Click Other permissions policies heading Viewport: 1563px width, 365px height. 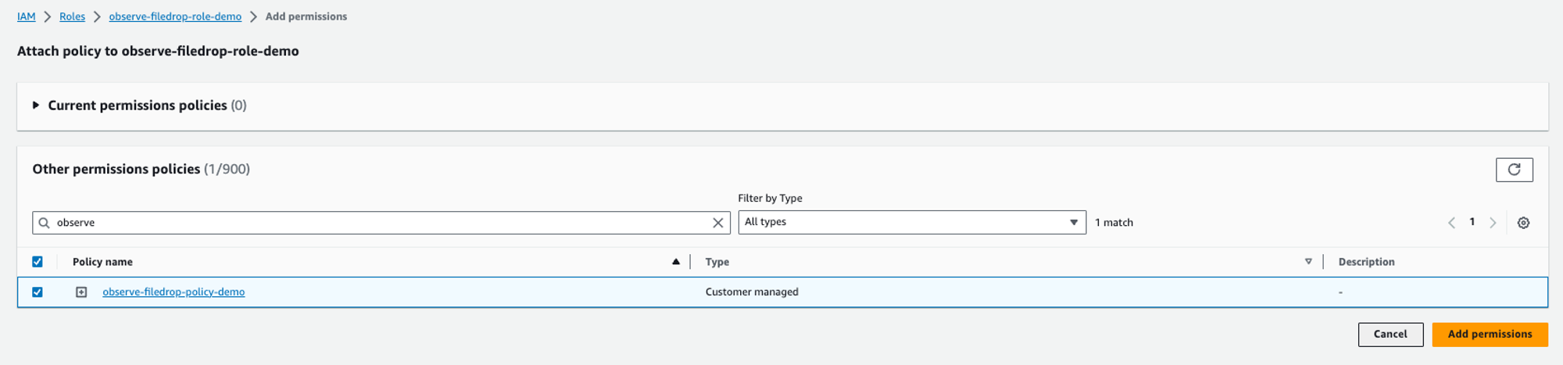[116, 169]
